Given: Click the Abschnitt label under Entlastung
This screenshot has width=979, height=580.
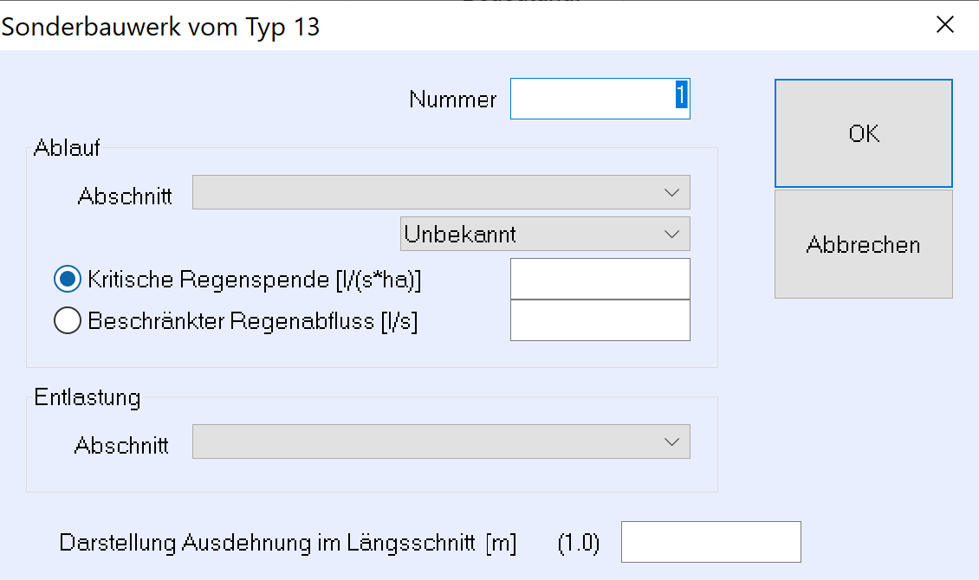Looking at the screenshot, I should [121, 446].
